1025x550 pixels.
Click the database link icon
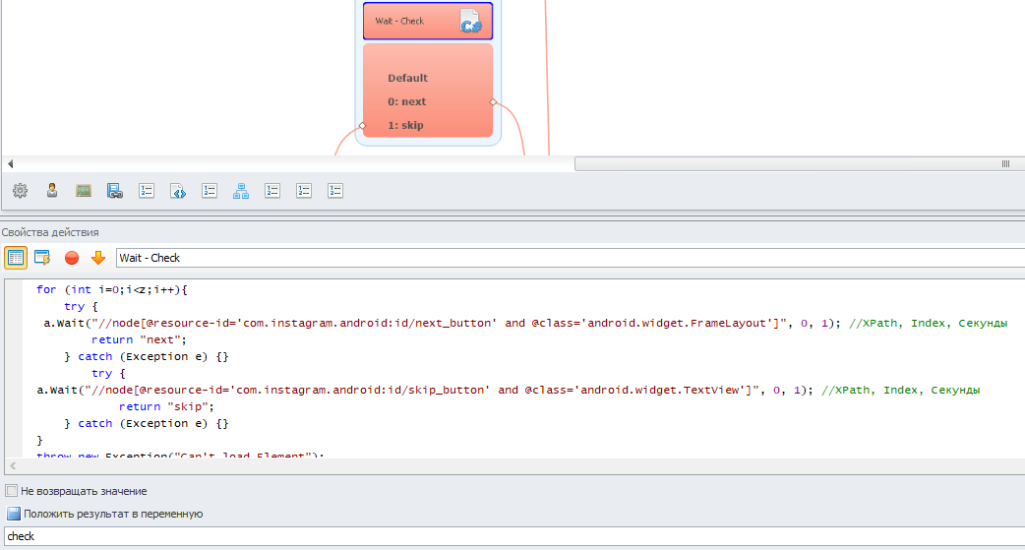click(114, 190)
